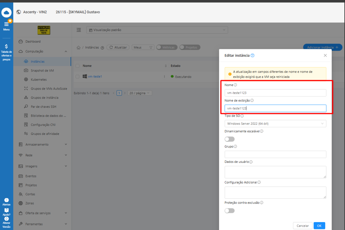Click the Ajuda? help icon
The image size is (345, 230).
click(6, 212)
